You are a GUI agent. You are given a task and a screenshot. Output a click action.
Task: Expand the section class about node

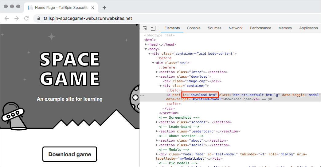tap(157, 140)
